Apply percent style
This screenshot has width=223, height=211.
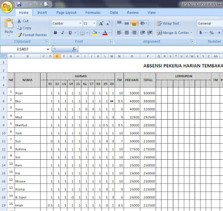(211, 33)
